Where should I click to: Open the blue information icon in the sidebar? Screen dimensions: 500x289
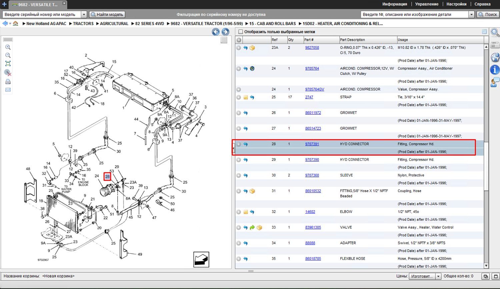tap(495, 70)
